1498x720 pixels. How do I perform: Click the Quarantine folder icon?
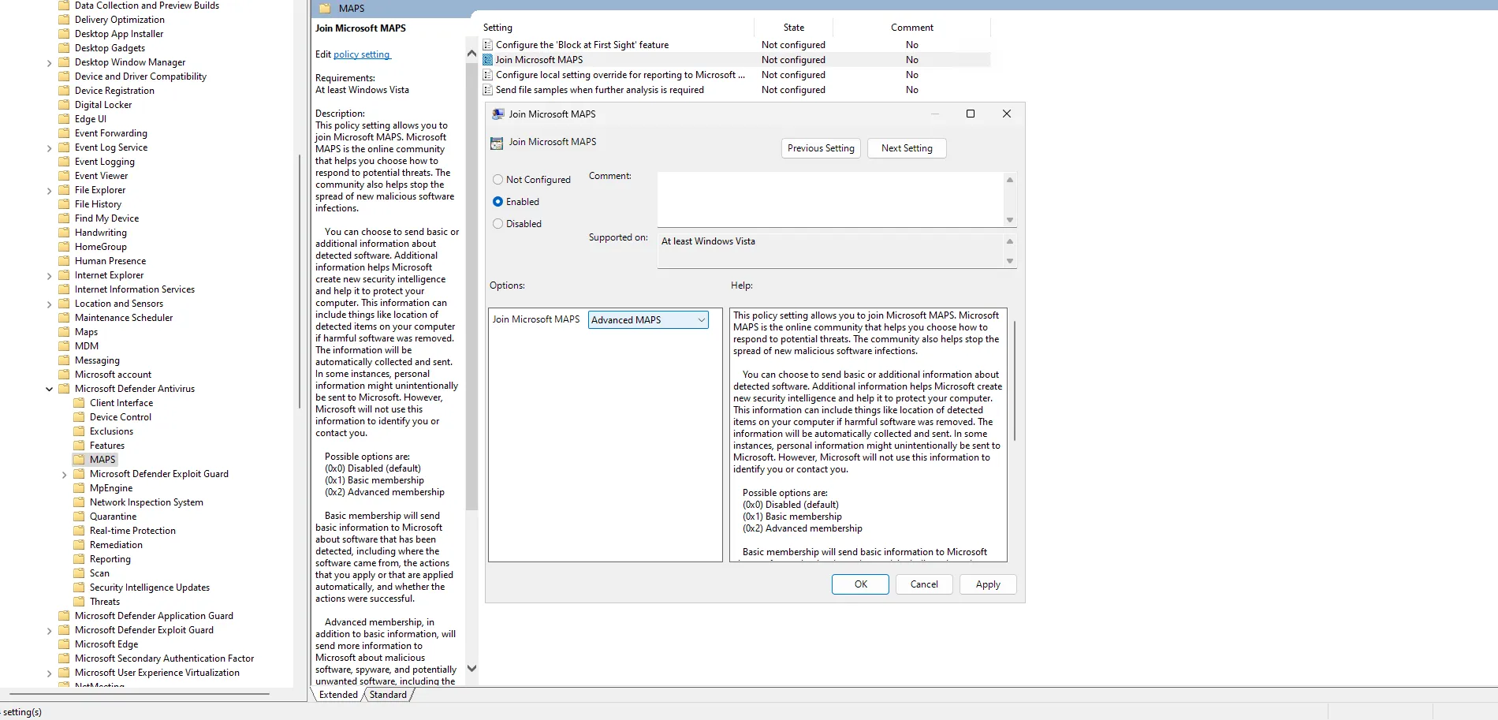(80, 516)
